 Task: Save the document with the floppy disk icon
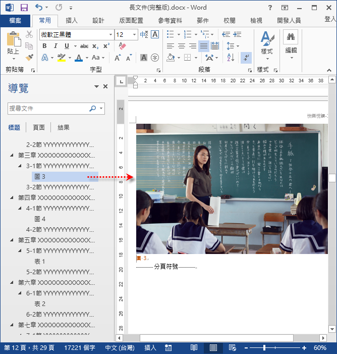[24, 8]
